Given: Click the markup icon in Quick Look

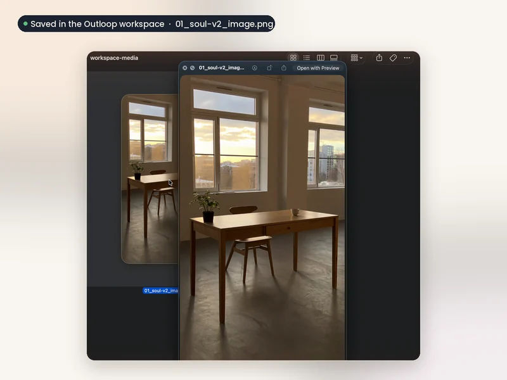Looking at the screenshot, I should [x=255, y=68].
